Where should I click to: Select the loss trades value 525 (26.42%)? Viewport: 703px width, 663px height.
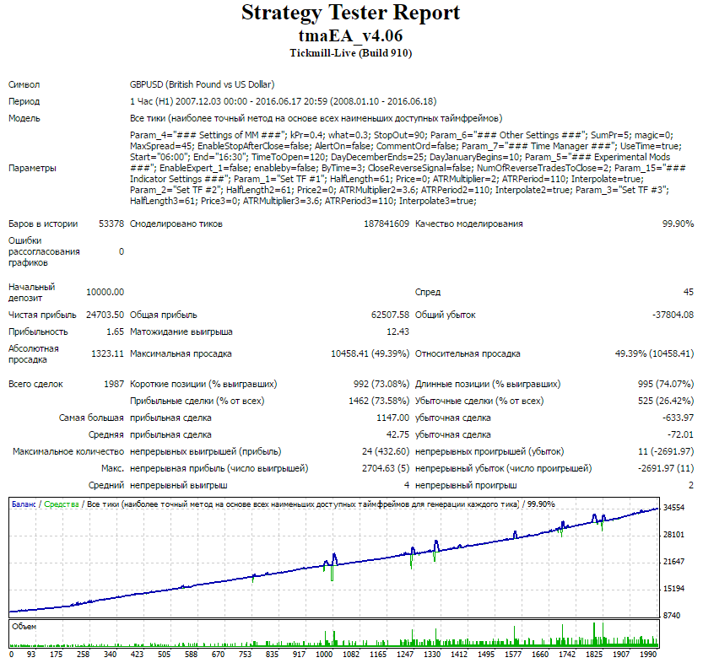pyautogui.click(x=666, y=402)
